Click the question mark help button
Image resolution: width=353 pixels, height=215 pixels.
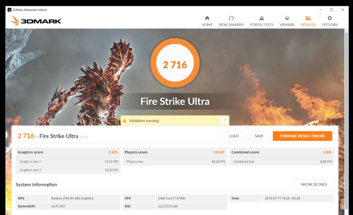point(224,121)
